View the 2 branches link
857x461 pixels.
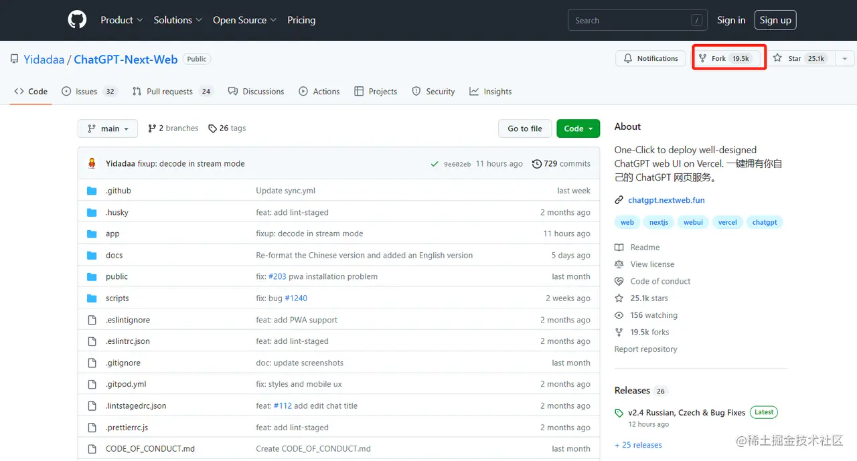tap(173, 128)
